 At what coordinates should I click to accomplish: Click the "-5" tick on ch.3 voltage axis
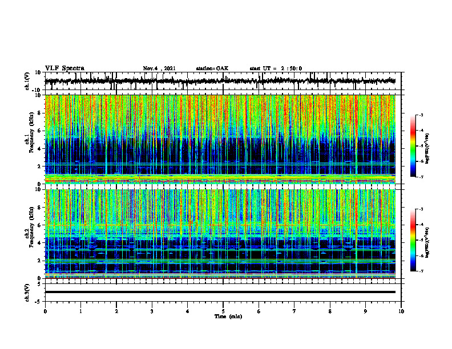point(39,302)
